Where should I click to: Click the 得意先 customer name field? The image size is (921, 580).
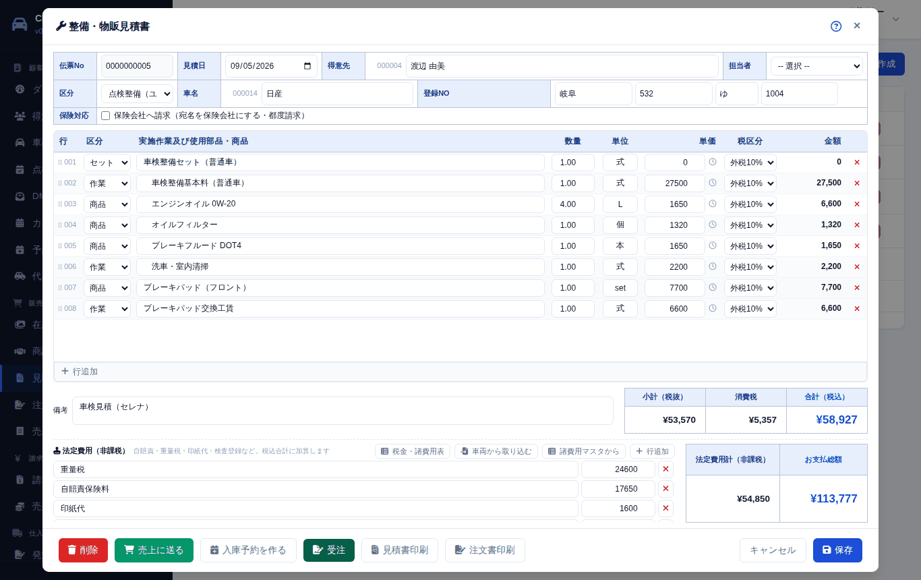coord(562,66)
